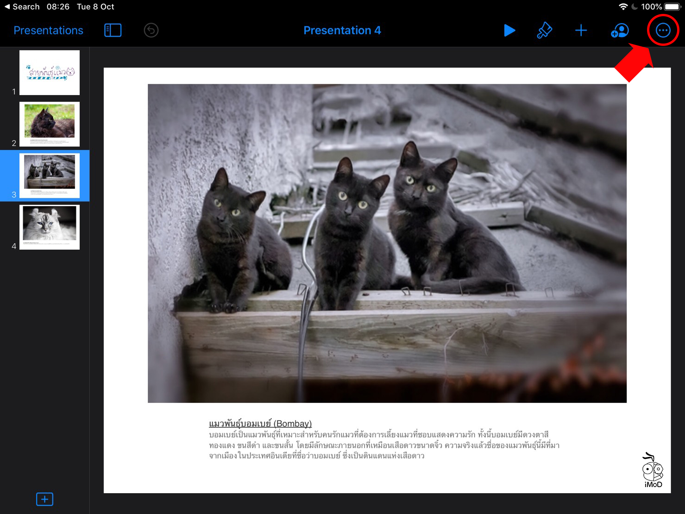This screenshot has width=685, height=514.
Task: Return to Search from the status bar
Action: (22, 6)
